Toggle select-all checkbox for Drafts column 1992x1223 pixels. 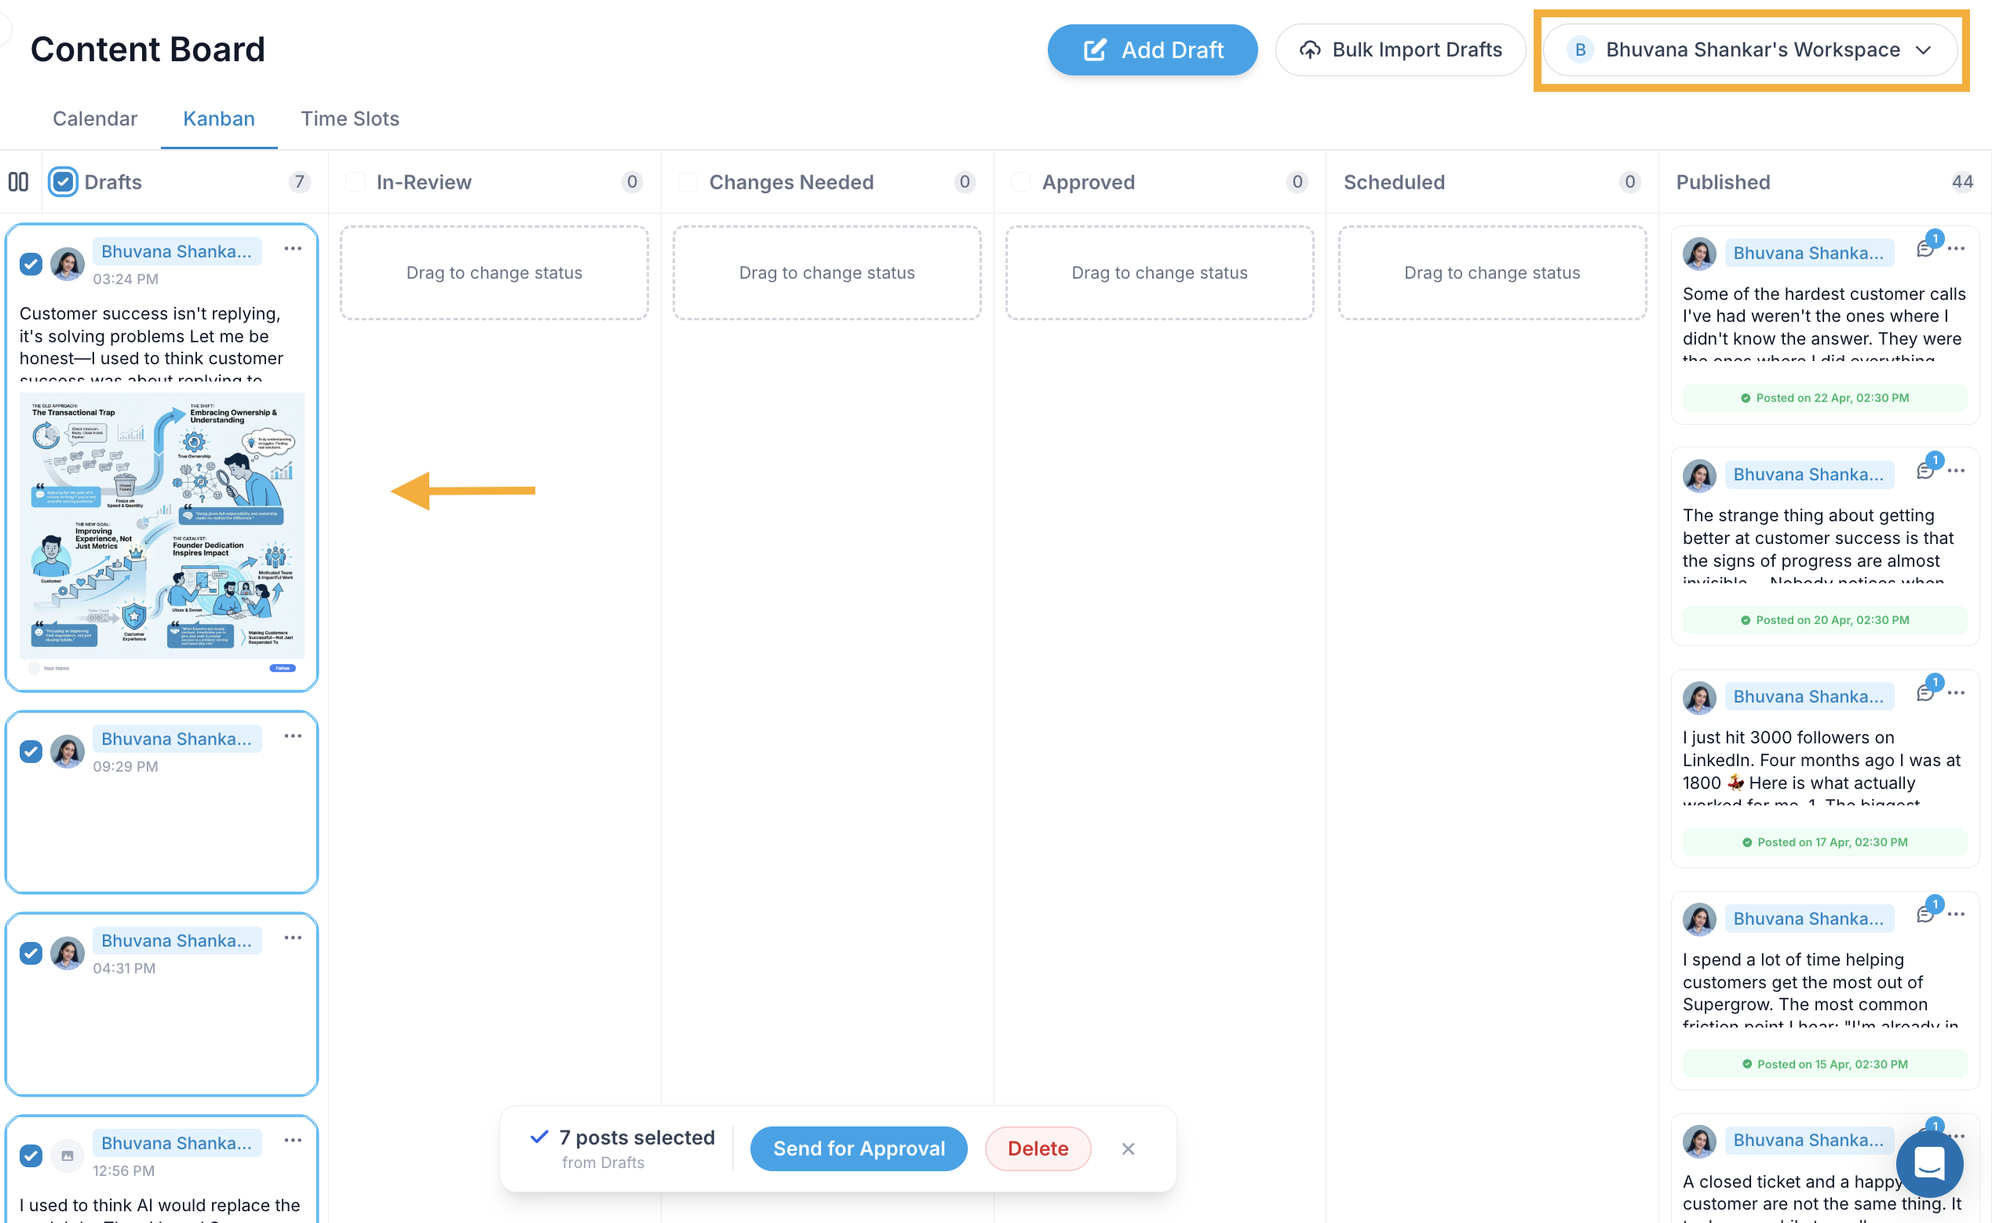pos(63,182)
